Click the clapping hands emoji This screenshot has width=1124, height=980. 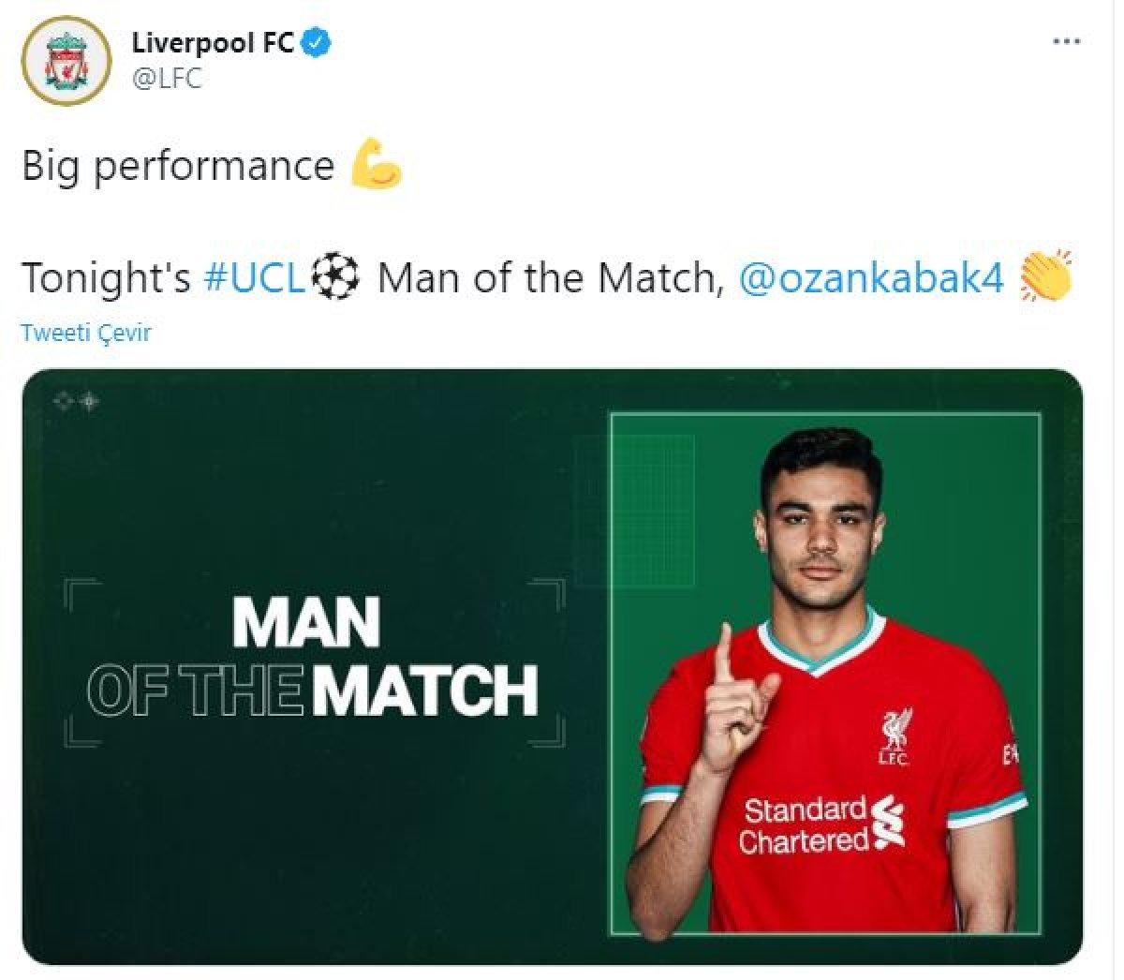click(x=1046, y=276)
